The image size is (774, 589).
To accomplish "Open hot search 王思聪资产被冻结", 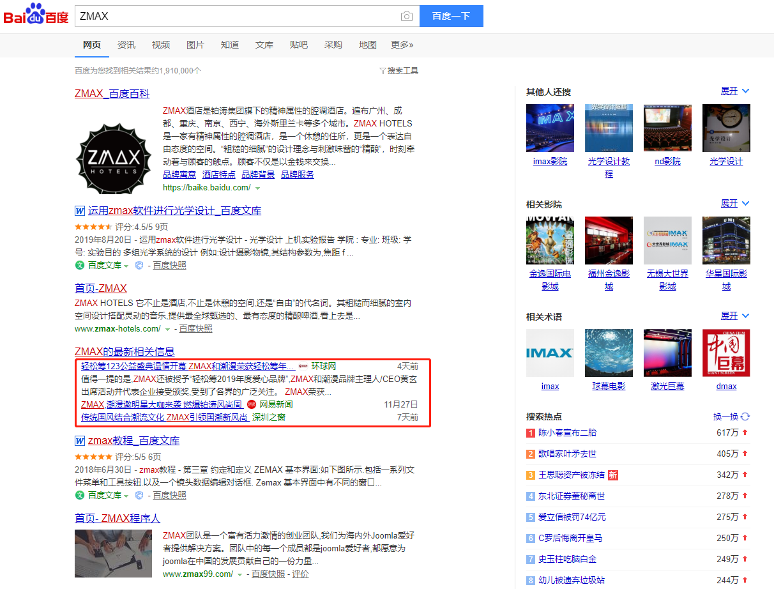I will [572, 475].
